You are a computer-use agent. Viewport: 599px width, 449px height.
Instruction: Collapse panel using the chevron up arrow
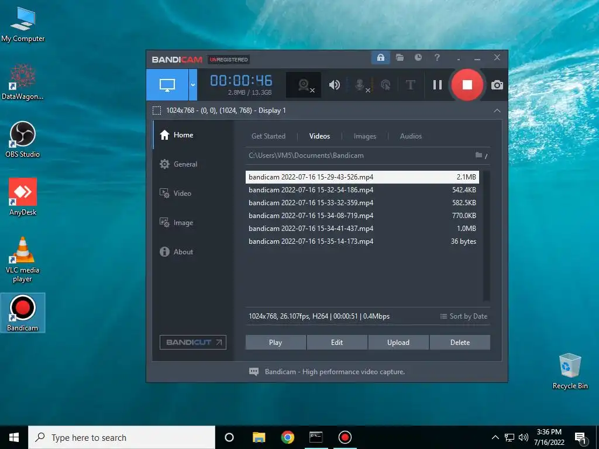click(x=497, y=110)
